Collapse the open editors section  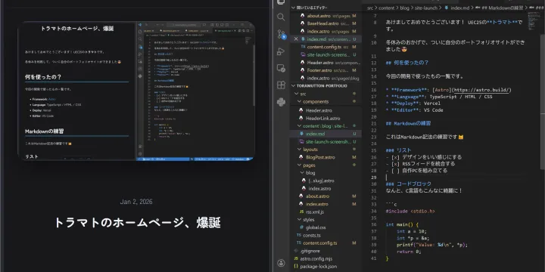[294, 8]
